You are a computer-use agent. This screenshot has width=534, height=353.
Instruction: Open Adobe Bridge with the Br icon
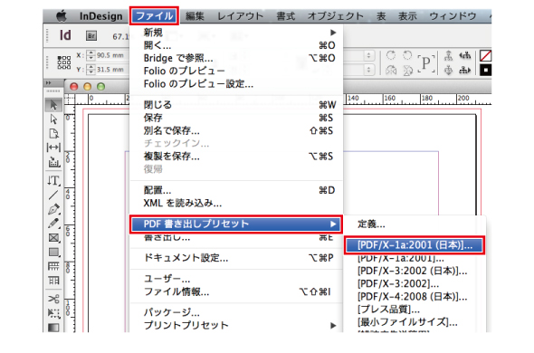[x=91, y=35]
